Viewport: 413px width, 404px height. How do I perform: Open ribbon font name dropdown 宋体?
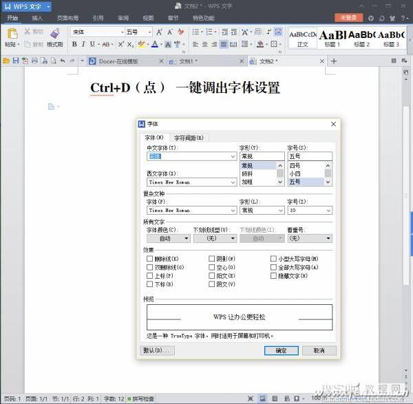[123, 32]
